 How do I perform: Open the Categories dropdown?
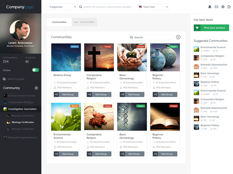point(62,6)
